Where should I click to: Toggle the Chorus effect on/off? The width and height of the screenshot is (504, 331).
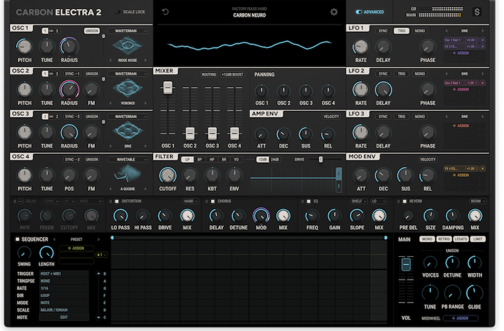(x=212, y=201)
